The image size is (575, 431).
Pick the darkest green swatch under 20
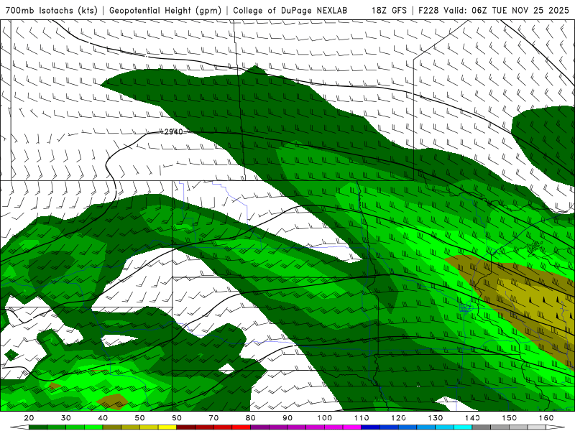(x=38, y=427)
